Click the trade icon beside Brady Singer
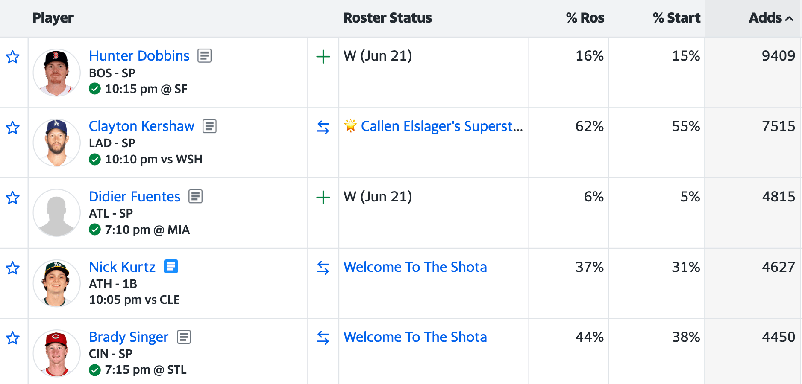The width and height of the screenshot is (802, 384). point(323,338)
